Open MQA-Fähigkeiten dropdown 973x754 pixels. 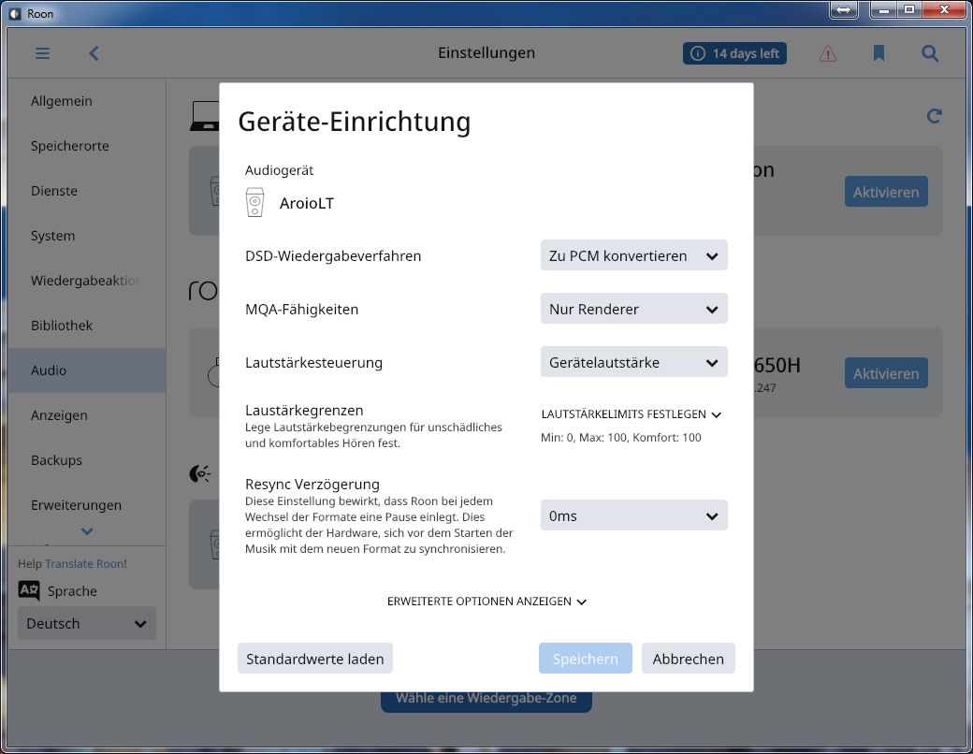pos(633,309)
